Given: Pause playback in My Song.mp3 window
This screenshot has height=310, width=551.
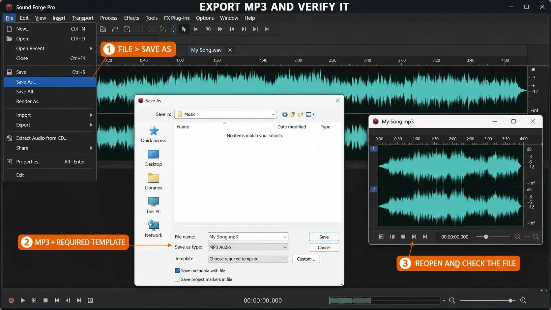Looking at the screenshot, I should (392, 237).
